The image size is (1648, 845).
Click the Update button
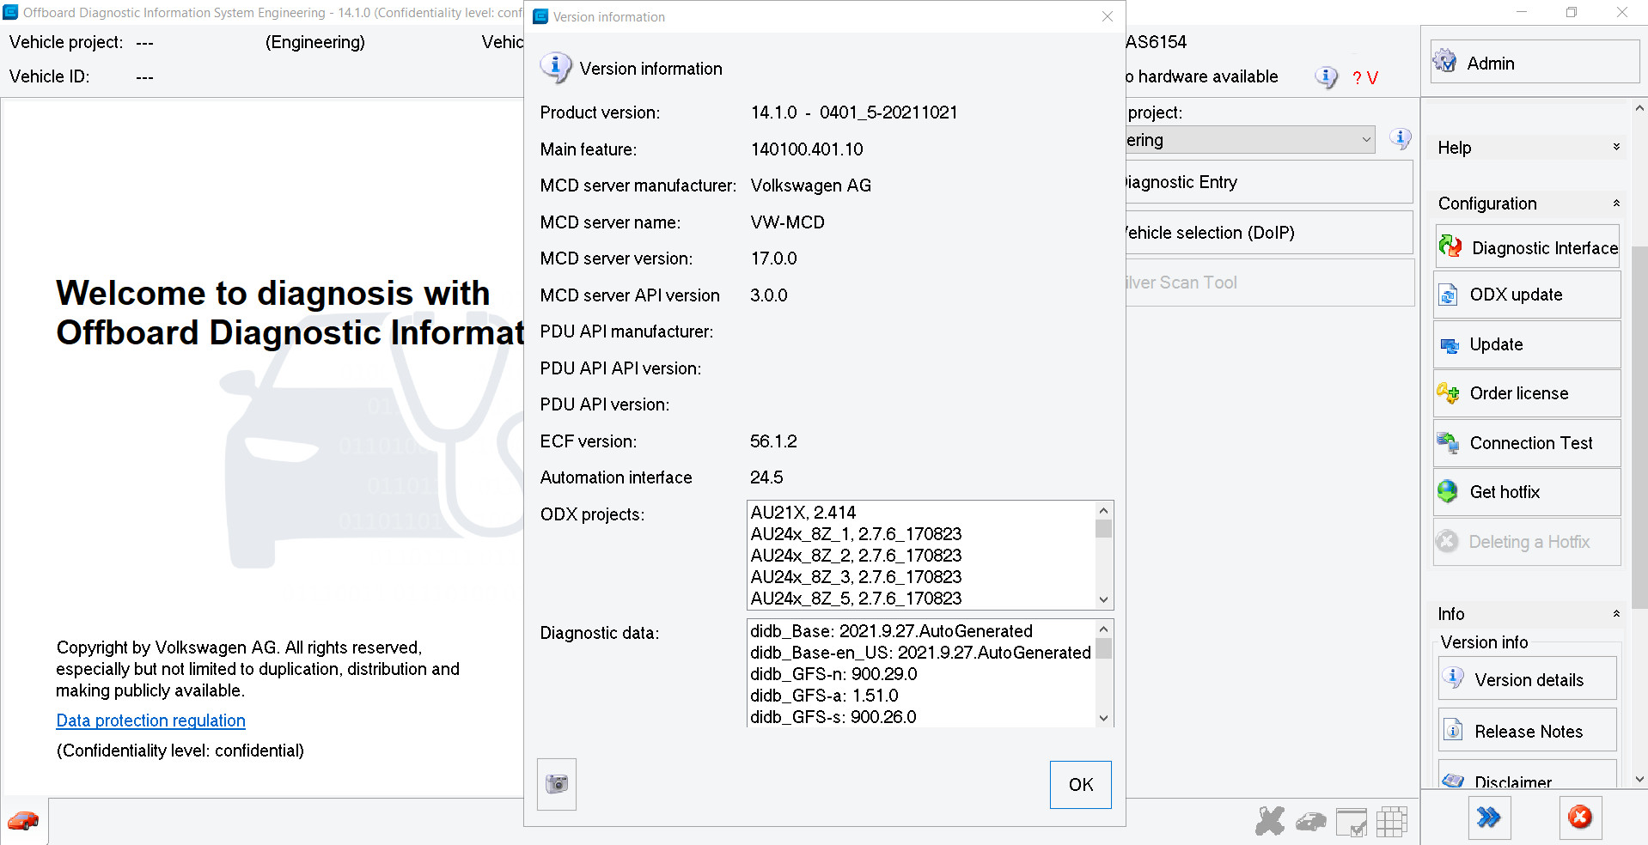click(1527, 344)
